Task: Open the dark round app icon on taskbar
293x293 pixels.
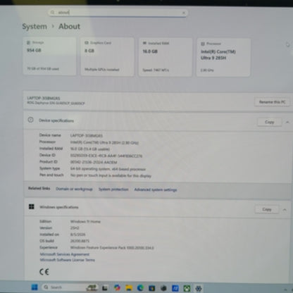Action: (x=163, y=288)
